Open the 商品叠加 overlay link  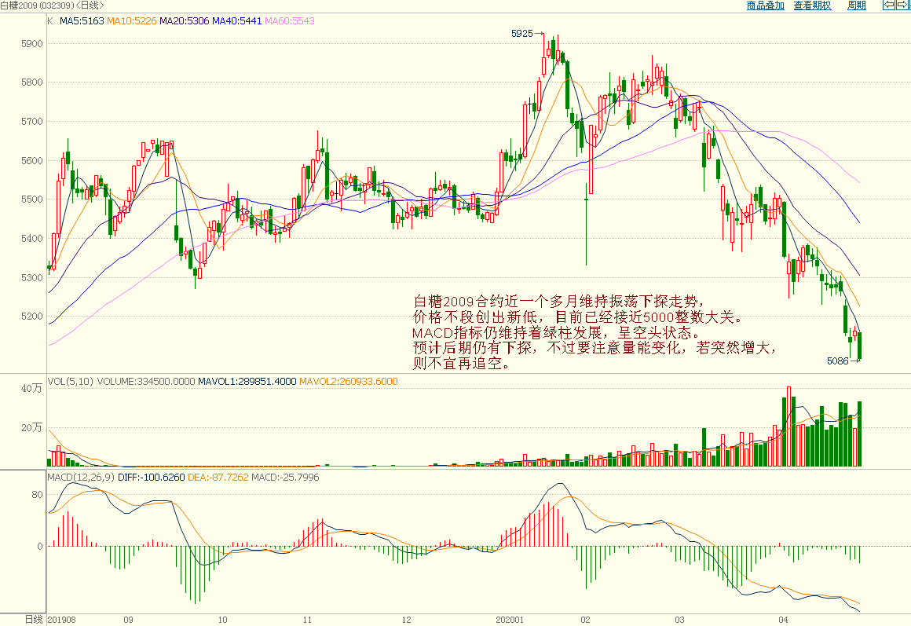coord(765,5)
